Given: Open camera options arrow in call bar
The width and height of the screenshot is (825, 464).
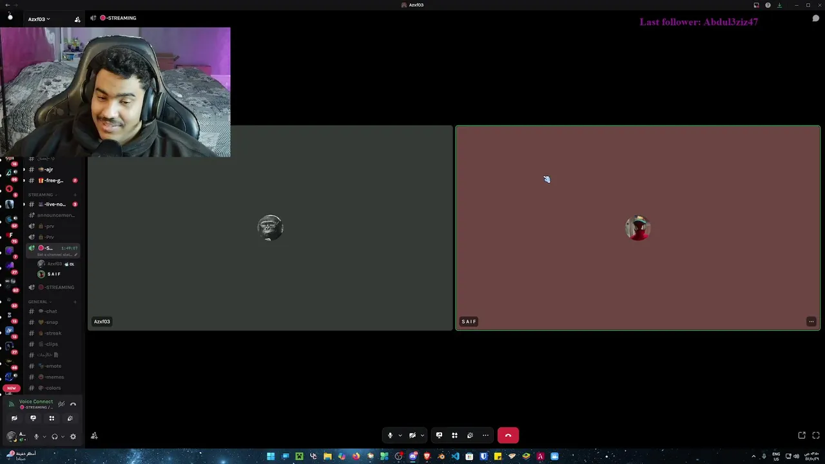Looking at the screenshot, I should pyautogui.click(x=422, y=436).
